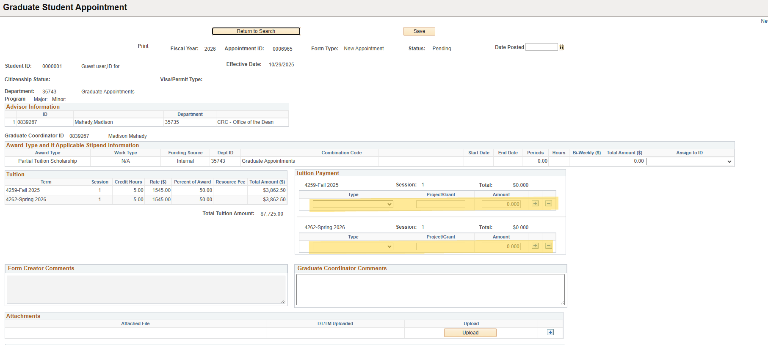This screenshot has width=768, height=345.
Task: Save the appointment form
Action: (419, 31)
